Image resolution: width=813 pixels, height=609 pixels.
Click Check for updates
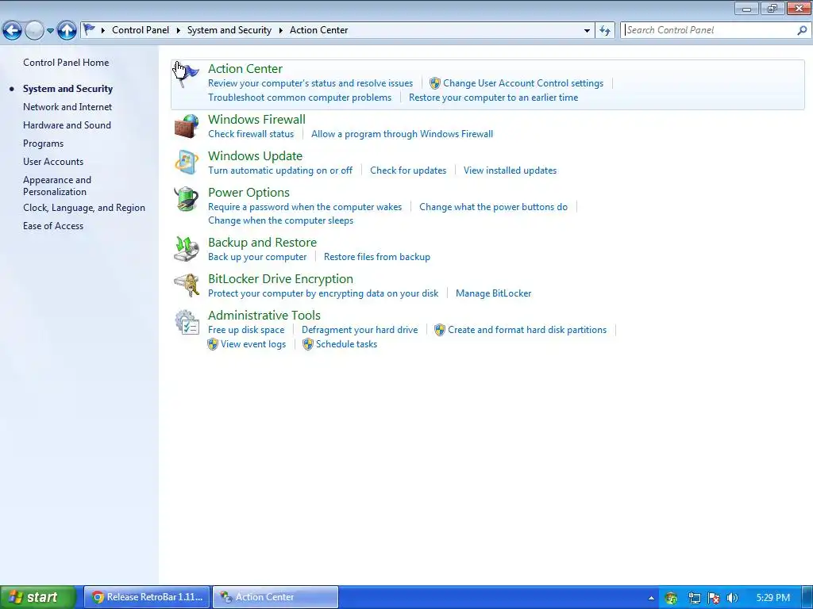(408, 170)
